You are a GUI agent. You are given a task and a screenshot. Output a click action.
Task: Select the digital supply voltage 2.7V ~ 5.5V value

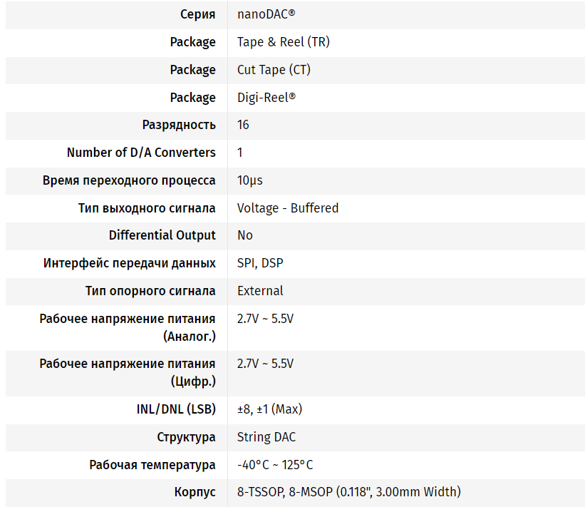pos(265,364)
